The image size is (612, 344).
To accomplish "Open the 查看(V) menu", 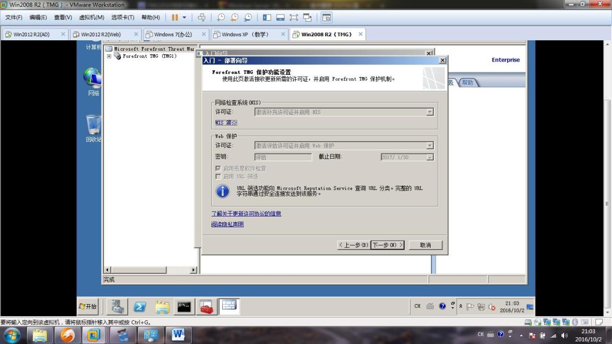I will pyautogui.click(x=63, y=18).
